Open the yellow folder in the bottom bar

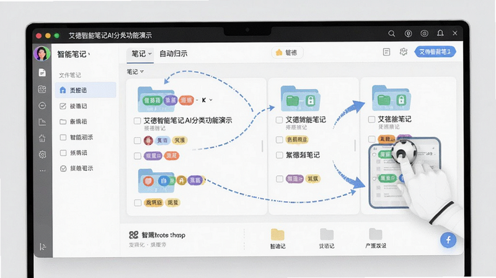click(277, 235)
